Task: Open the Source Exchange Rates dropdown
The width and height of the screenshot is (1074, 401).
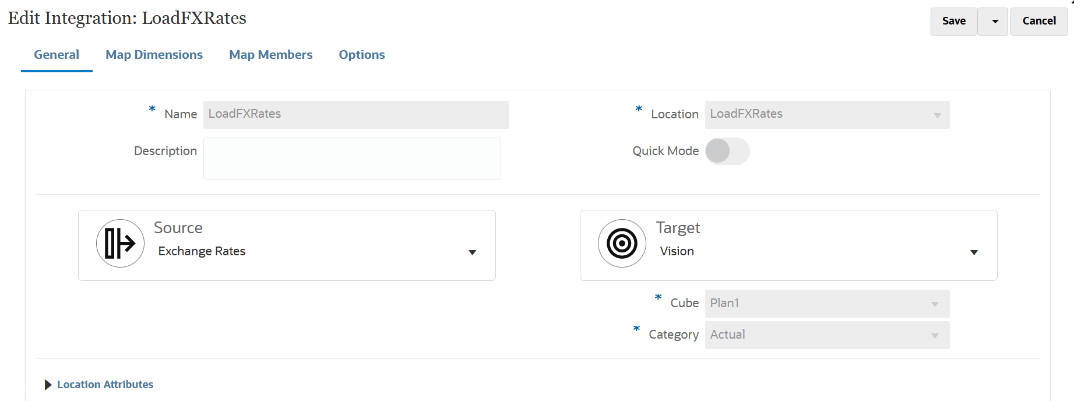Action: tap(472, 252)
